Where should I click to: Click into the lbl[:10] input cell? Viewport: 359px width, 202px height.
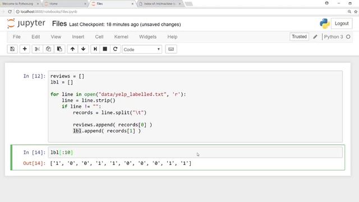[195, 152]
